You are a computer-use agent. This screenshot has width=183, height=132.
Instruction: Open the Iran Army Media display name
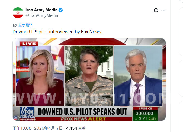tap(41, 10)
